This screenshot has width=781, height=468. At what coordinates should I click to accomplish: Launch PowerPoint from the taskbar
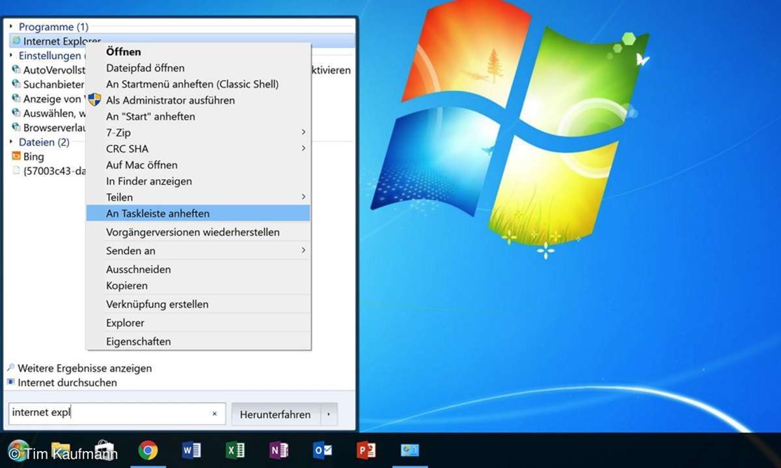(366, 450)
